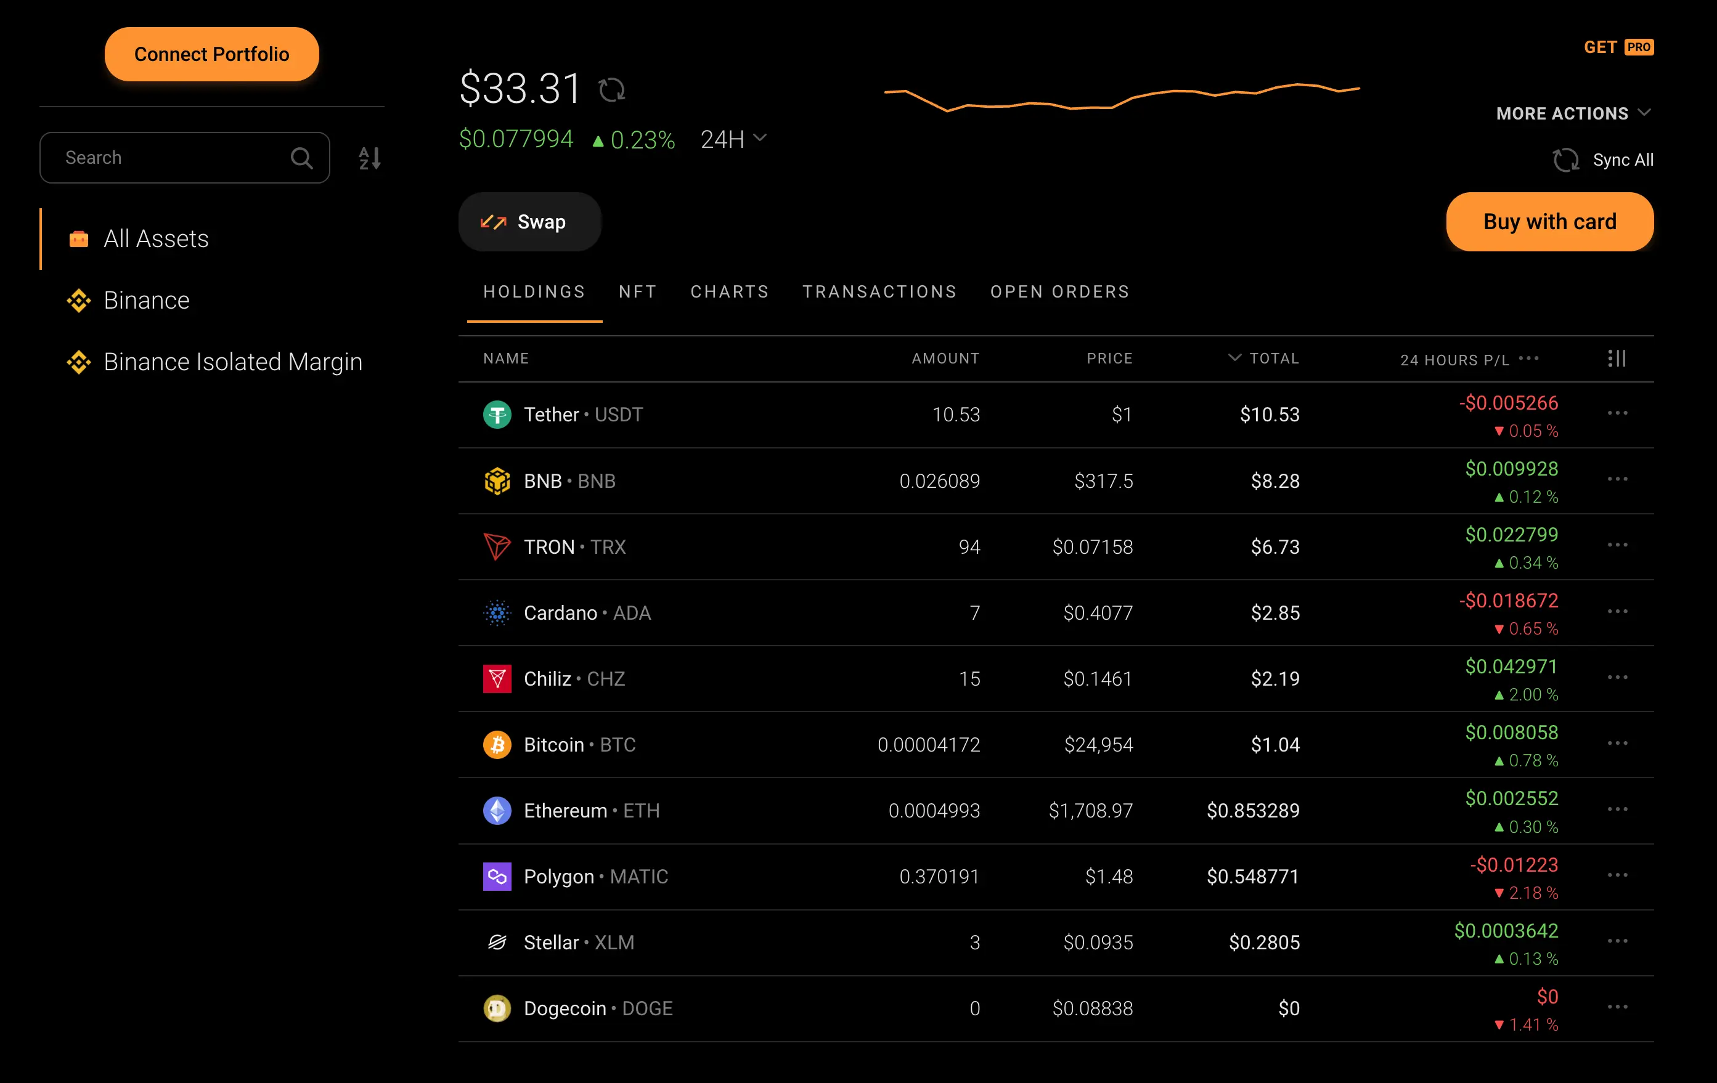This screenshot has width=1717, height=1083.
Task: Click the Dogecoin coin icon
Action: pyautogui.click(x=497, y=1008)
